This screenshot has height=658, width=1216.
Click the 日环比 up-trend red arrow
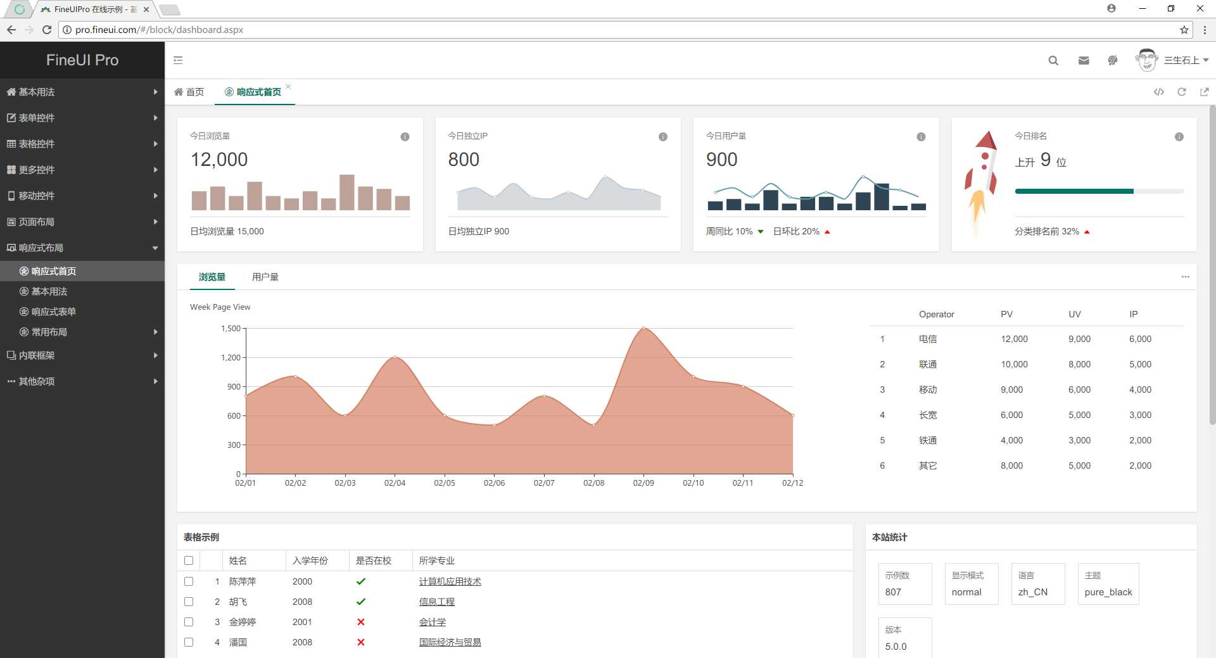tap(827, 232)
